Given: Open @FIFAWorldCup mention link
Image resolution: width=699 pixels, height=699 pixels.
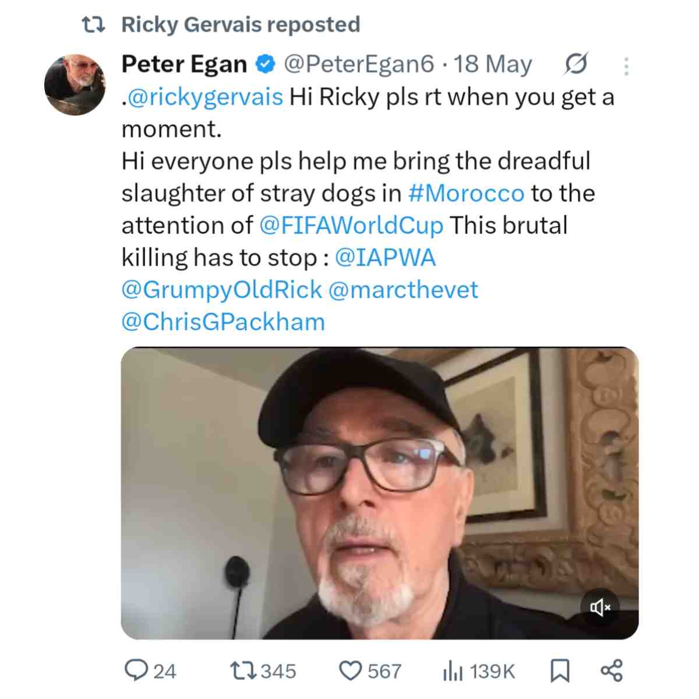Looking at the screenshot, I should 351,225.
